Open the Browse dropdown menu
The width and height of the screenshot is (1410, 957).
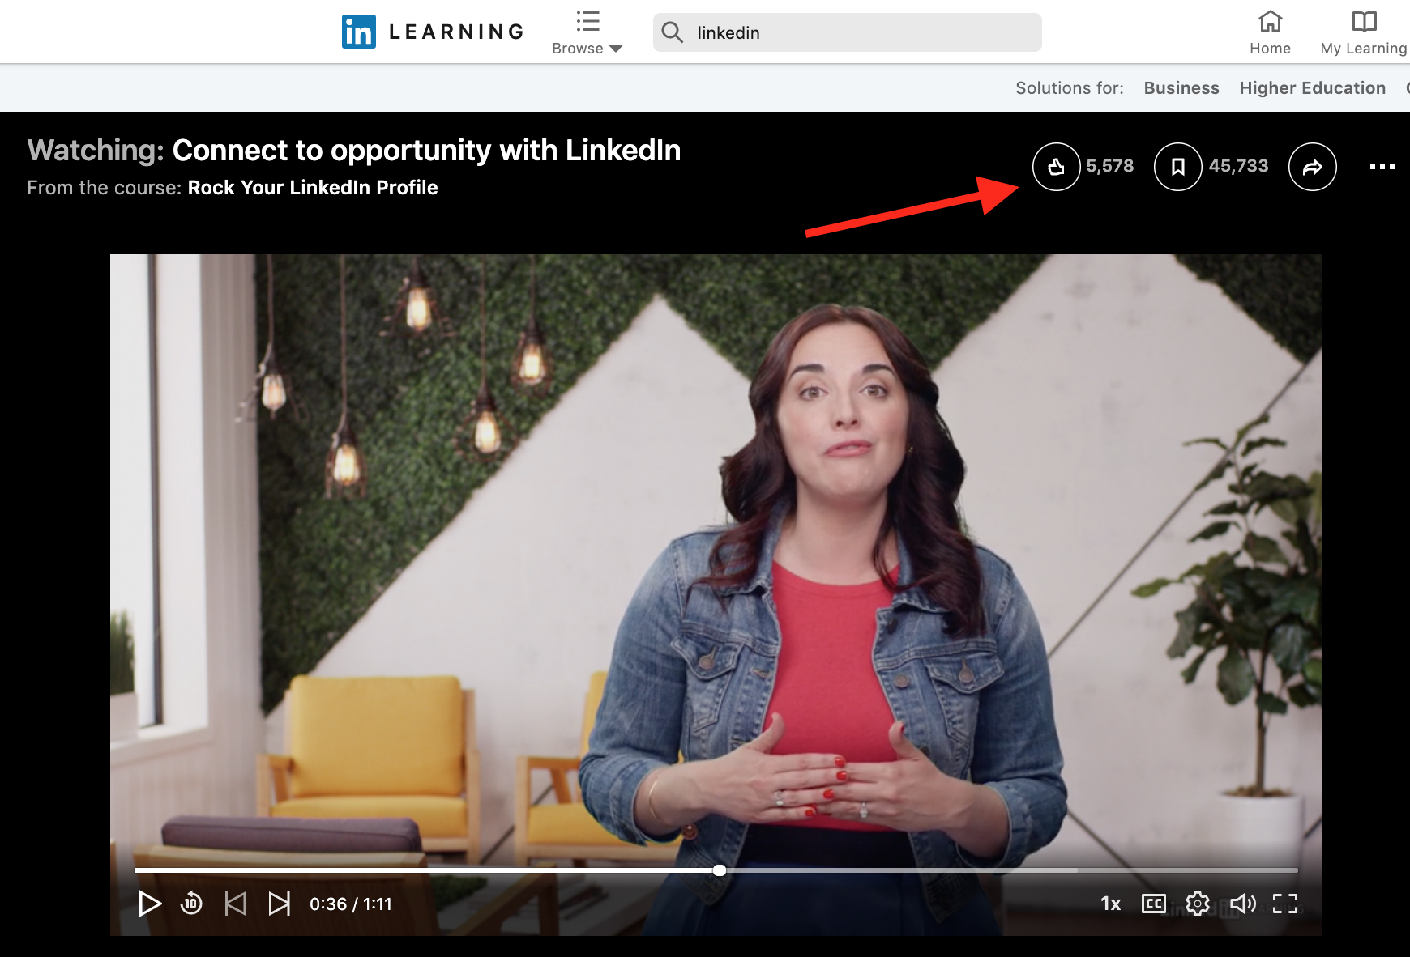587,33
